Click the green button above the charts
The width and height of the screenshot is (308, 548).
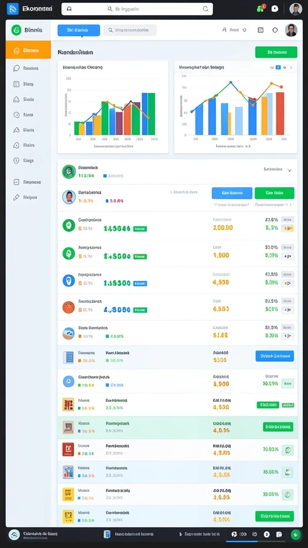pyautogui.click(x=276, y=52)
